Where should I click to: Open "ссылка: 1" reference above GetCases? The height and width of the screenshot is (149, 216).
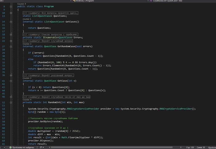(27, 19)
